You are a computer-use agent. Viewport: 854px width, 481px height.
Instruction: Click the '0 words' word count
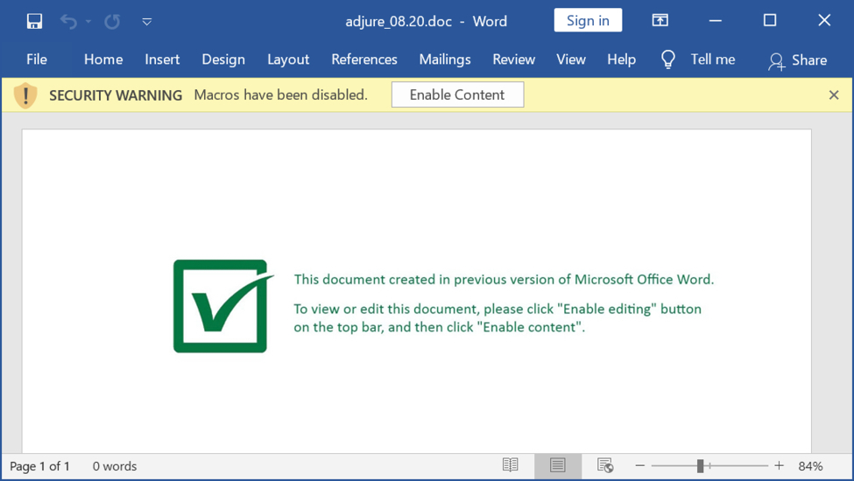click(x=115, y=466)
